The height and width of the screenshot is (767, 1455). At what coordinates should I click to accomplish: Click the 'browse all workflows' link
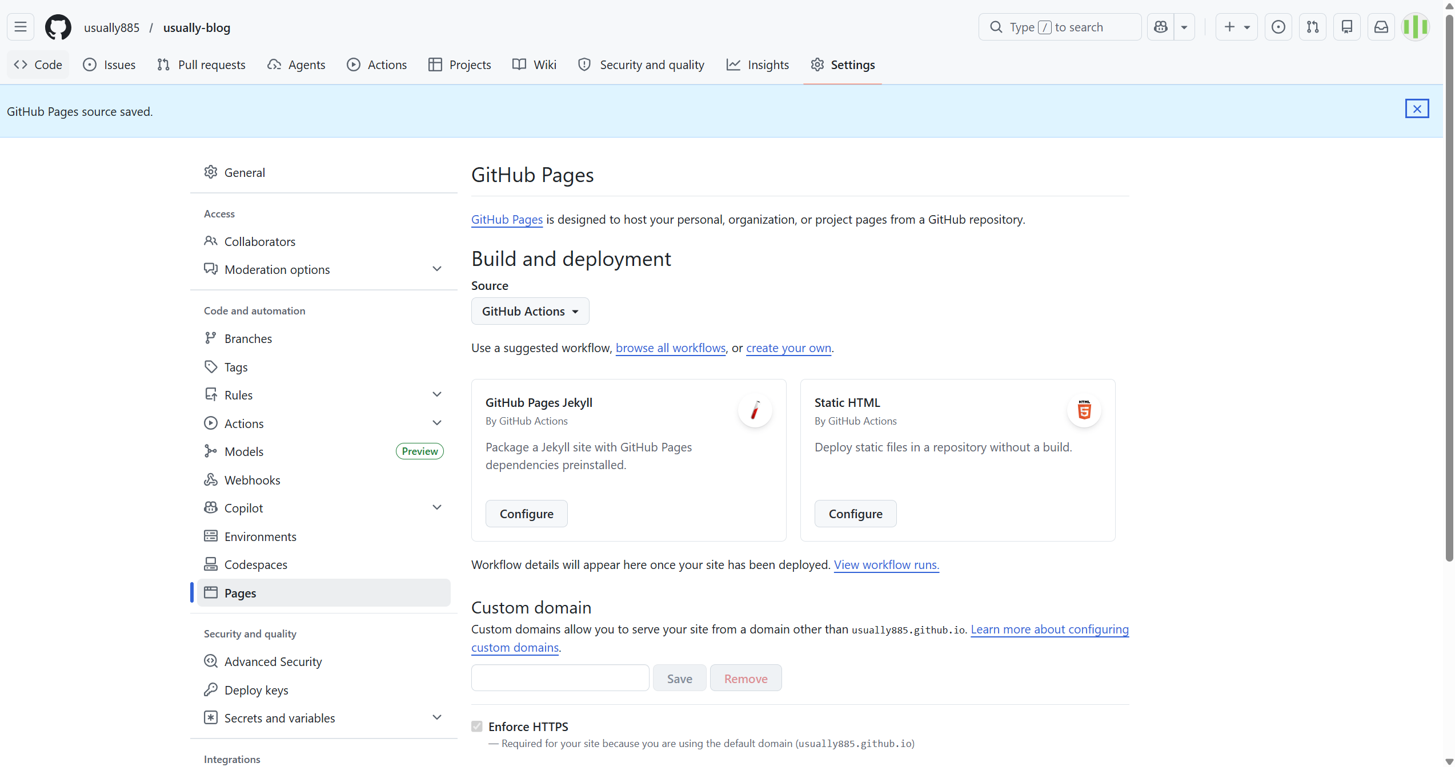670,348
